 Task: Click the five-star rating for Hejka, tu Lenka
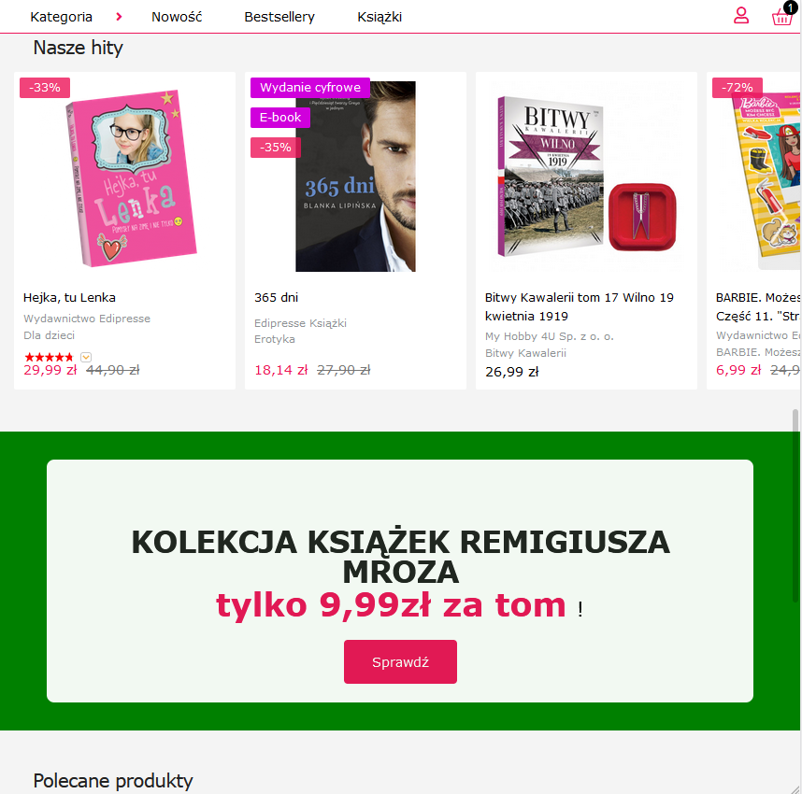point(50,357)
